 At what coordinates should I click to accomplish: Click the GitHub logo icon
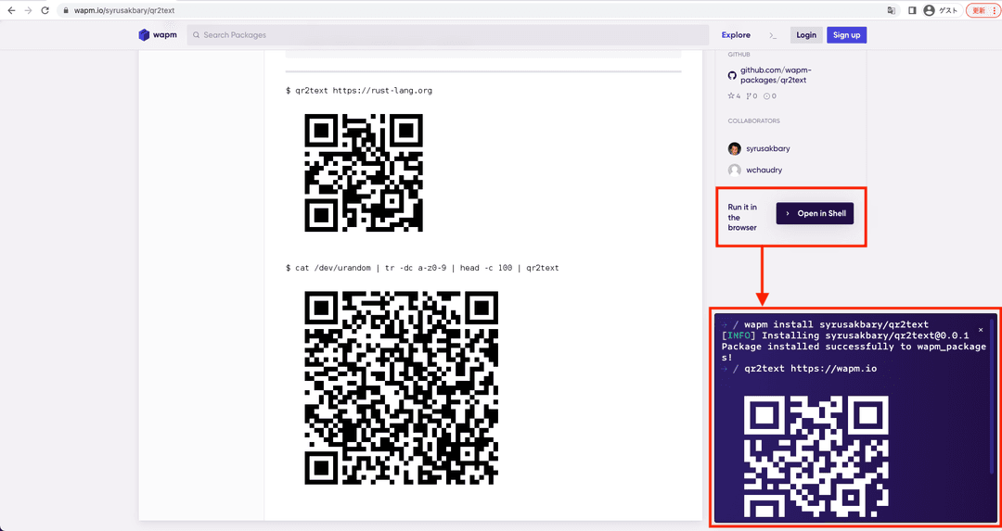point(732,75)
